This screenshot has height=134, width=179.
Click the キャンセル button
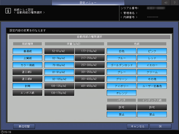tap(138, 126)
